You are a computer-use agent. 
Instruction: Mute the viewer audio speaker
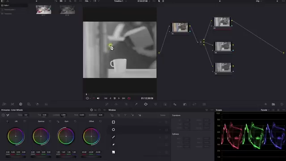98,98
